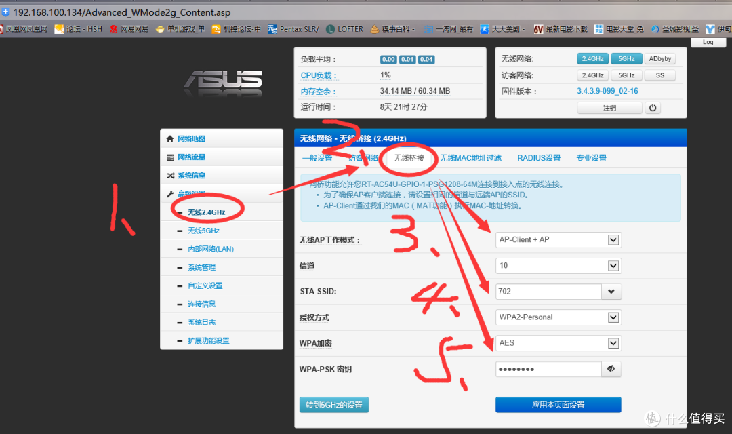Click the 糗事百科 bookmark icon
The image size is (732, 434).
374,29
